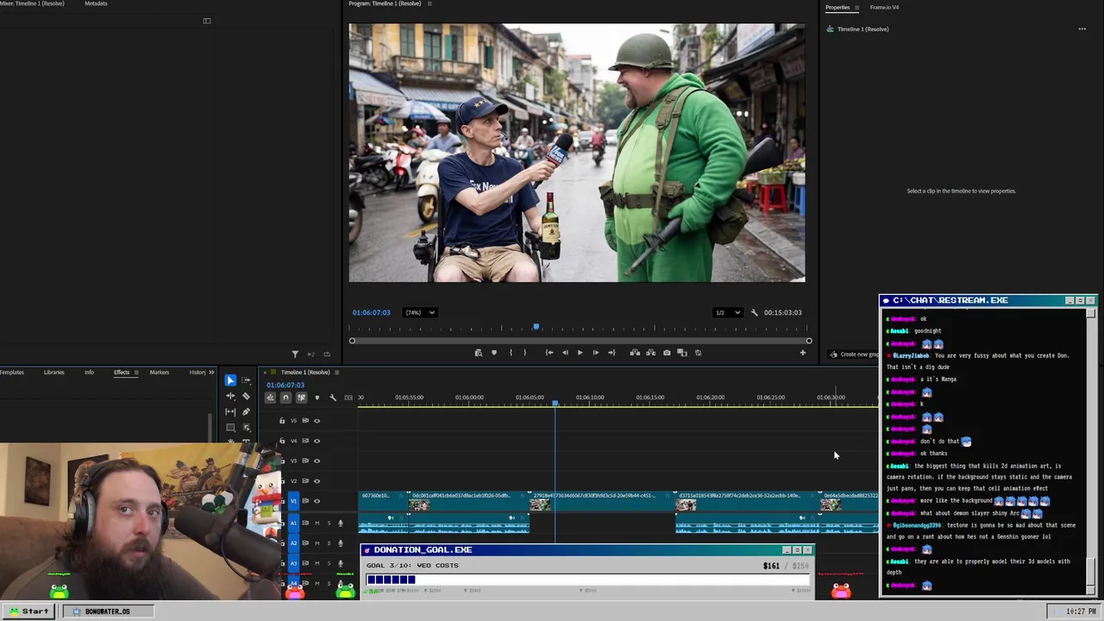
Task: Click Program monitor playhead marker
Action: [536, 327]
